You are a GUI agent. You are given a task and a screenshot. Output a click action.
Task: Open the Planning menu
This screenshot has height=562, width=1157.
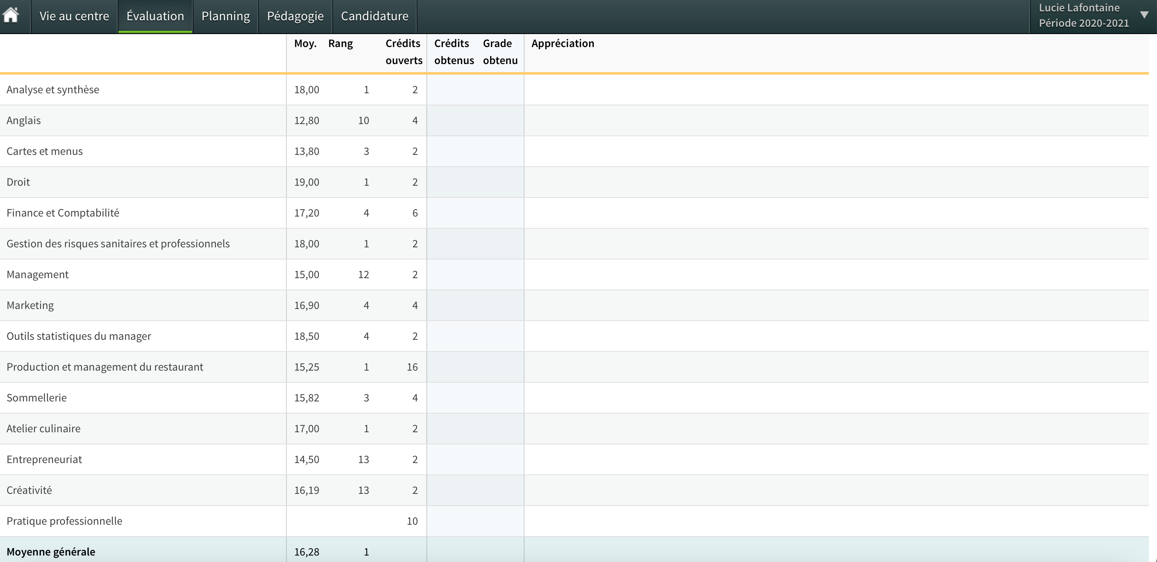click(226, 16)
